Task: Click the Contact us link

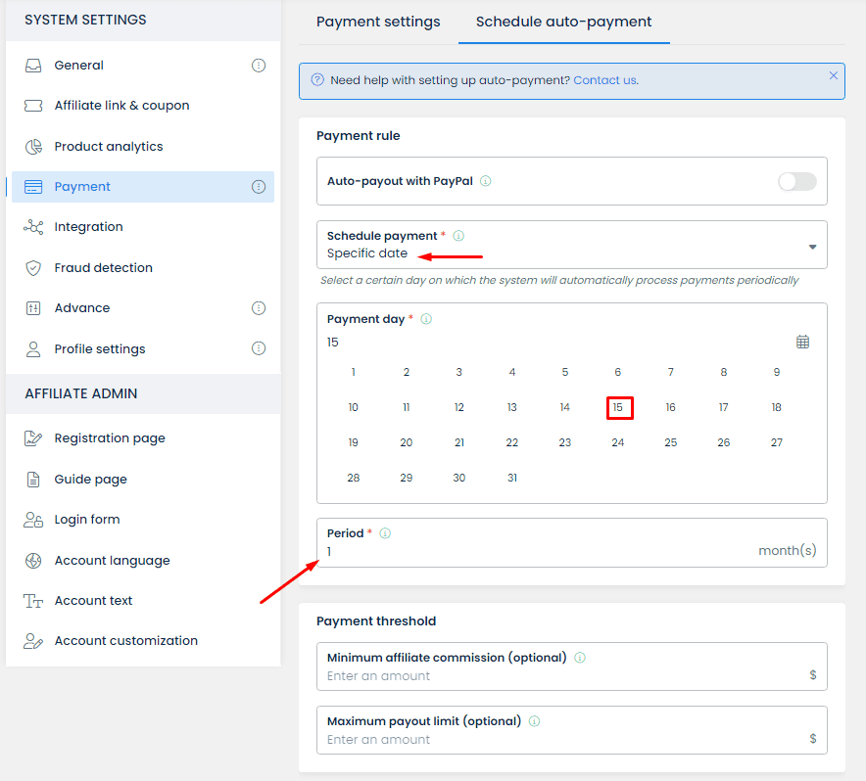Action: tap(604, 80)
